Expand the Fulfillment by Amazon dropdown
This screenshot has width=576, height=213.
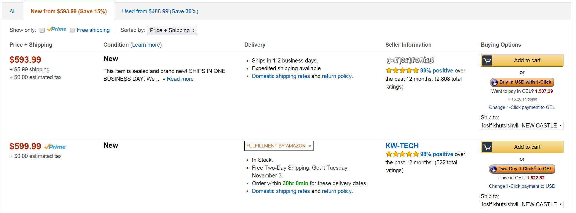tap(279, 146)
